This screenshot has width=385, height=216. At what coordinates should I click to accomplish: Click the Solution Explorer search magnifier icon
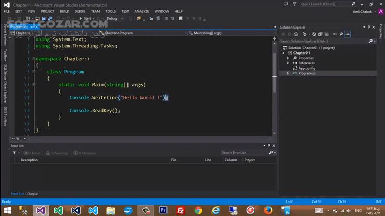coord(370,41)
